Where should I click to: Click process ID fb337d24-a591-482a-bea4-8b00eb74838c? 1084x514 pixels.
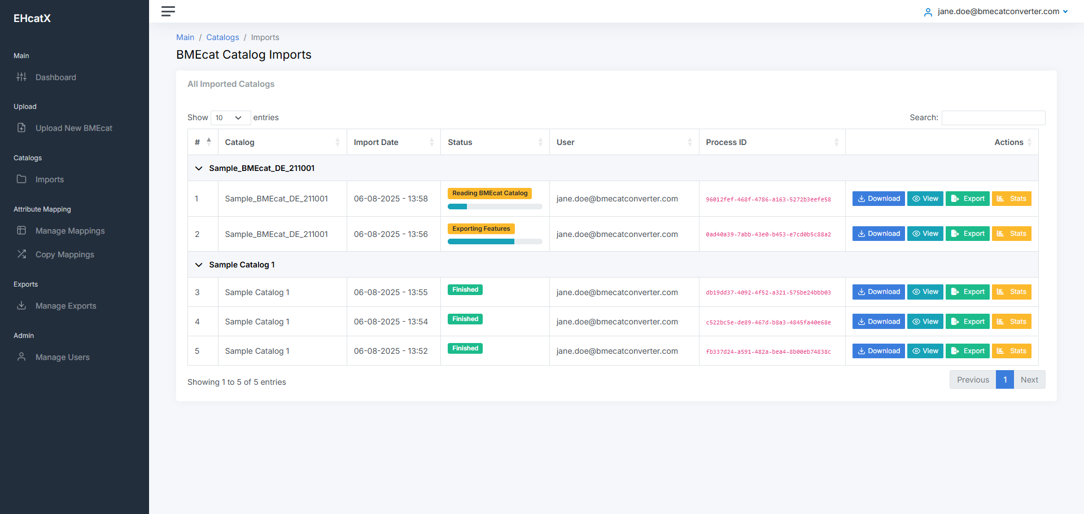pos(768,352)
